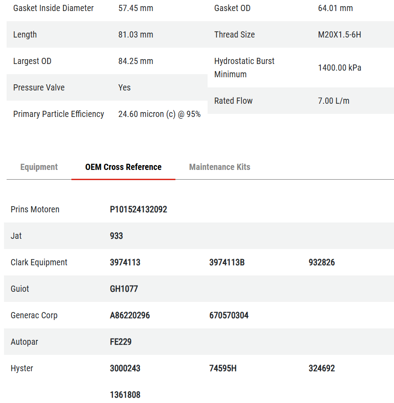Screen dimensions: 394x403
Task: Click the 57.45 mm value
Action: tap(136, 8)
